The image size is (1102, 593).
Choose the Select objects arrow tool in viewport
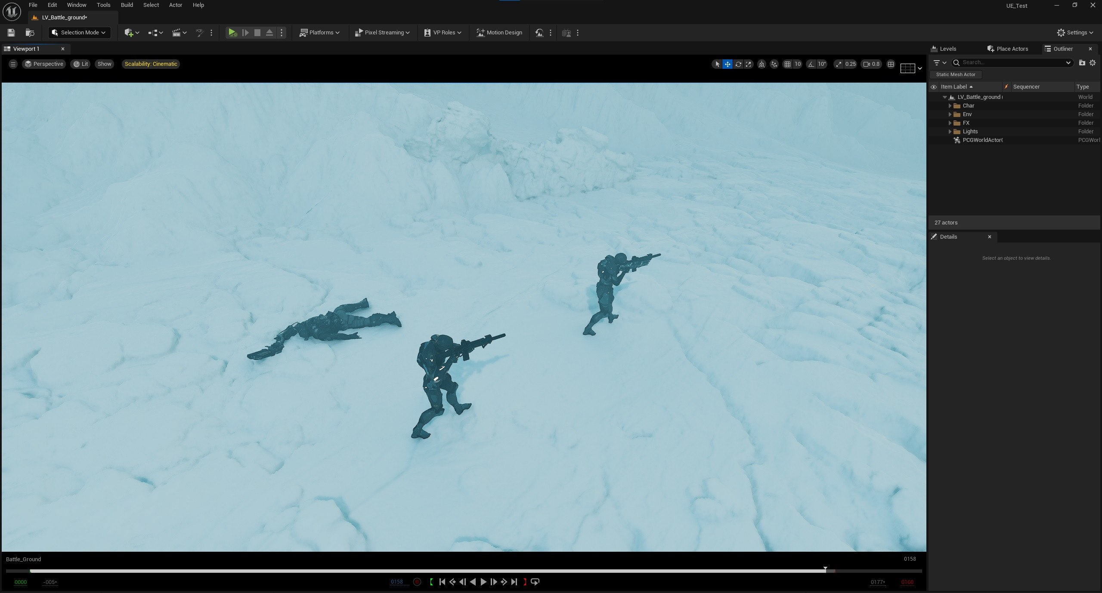(x=717, y=64)
